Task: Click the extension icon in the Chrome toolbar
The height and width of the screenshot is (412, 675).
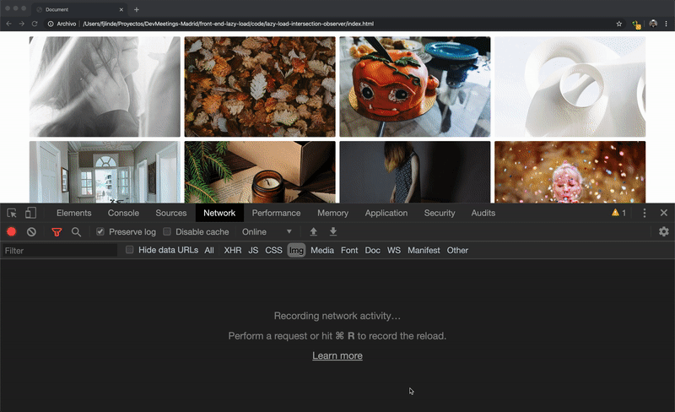Action: [x=636, y=24]
